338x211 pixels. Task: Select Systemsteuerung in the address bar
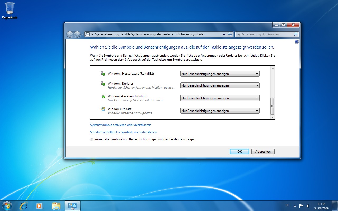click(x=107, y=34)
